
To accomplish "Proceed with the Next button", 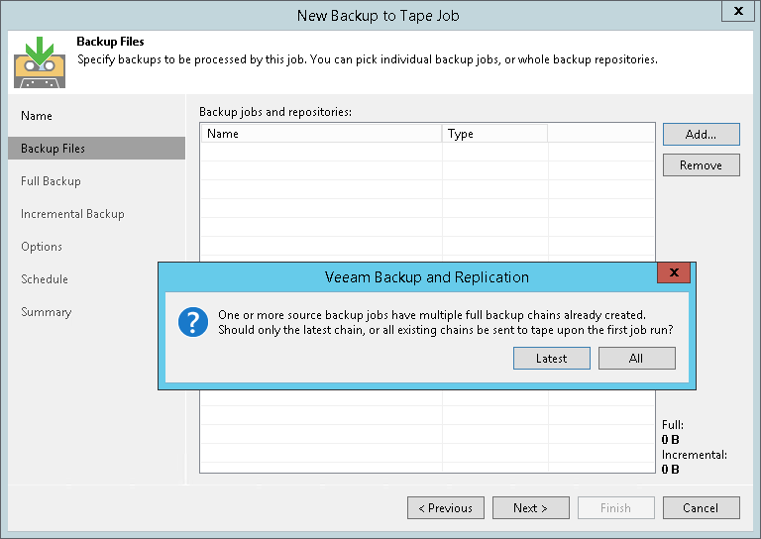I will (x=531, y=508).
